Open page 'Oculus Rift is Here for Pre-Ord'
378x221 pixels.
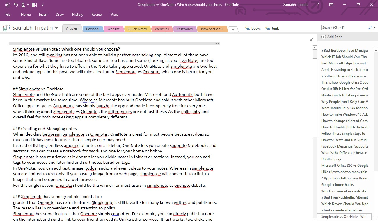[345, 89]
